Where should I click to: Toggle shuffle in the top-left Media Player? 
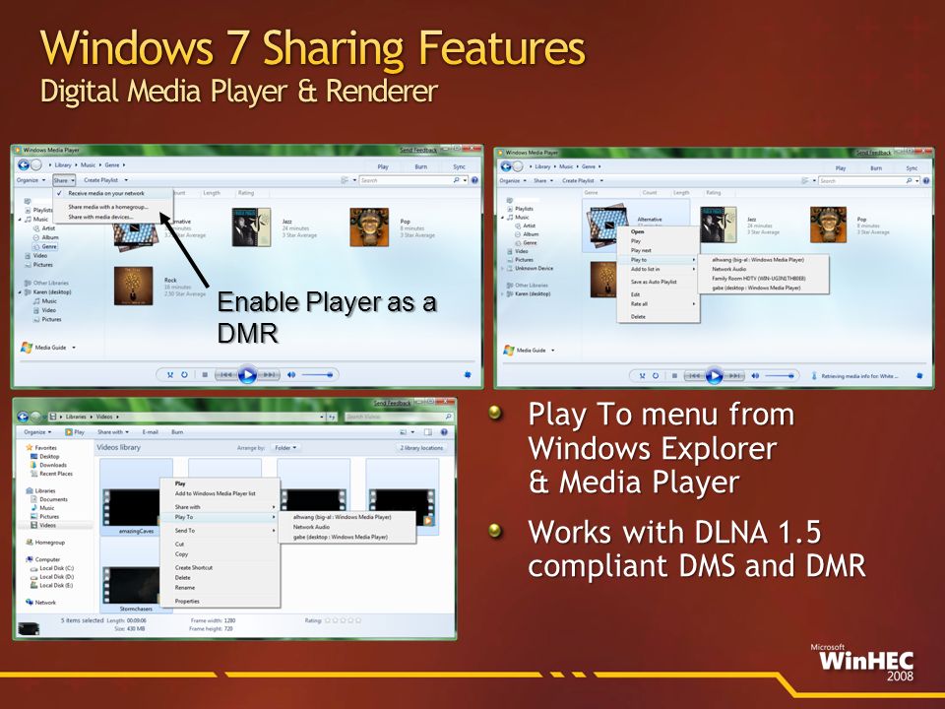coord(170,375)
